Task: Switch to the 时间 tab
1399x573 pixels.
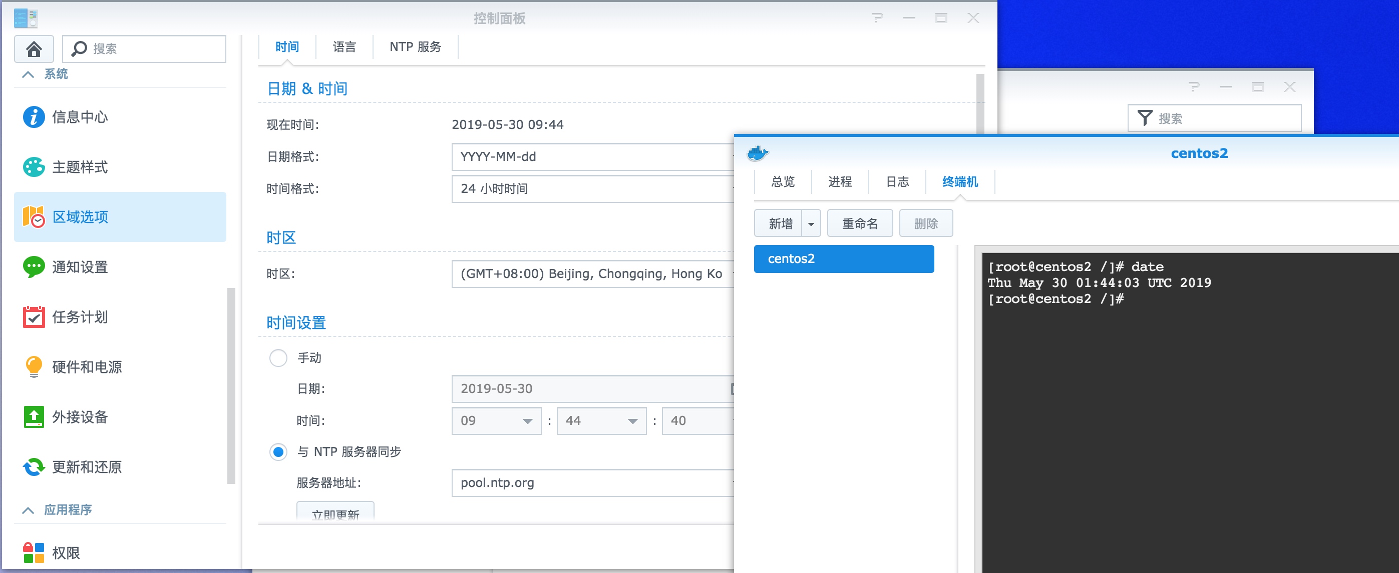Action: click(x=287, y=46)
